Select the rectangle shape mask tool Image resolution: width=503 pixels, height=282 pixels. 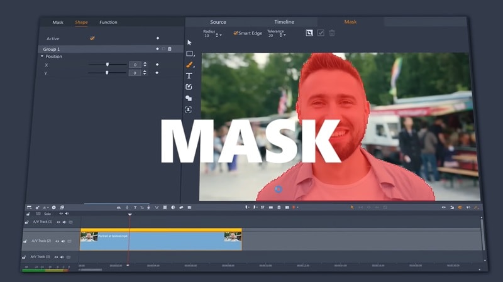point(190,53)
